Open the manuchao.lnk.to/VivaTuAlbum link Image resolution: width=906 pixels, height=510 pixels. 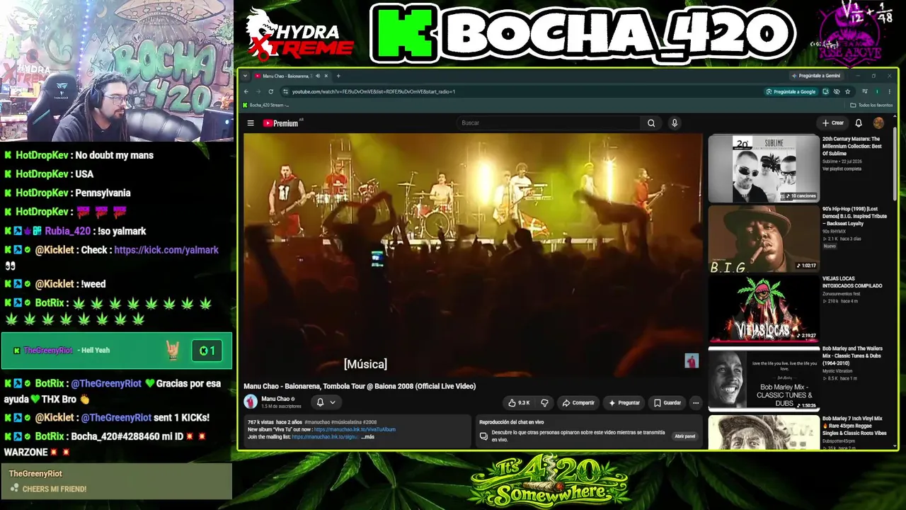pyautogui.click(x=355, y=429)
